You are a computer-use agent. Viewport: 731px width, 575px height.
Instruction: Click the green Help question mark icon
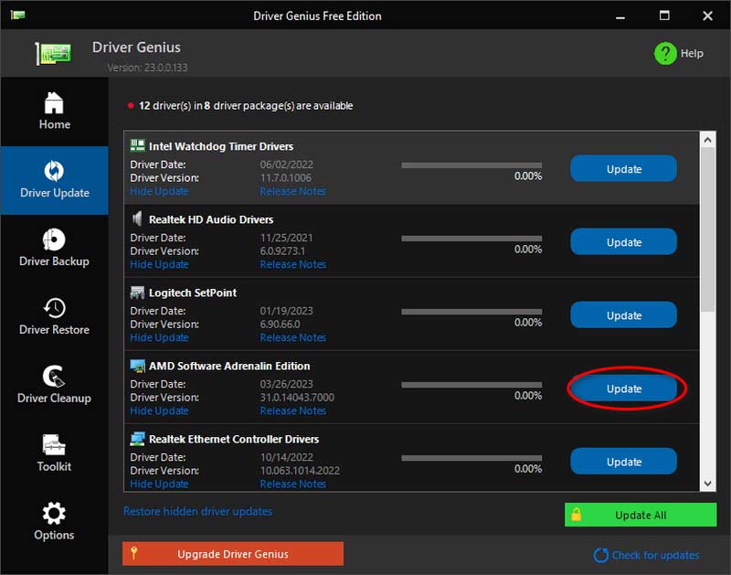tap(665, 53)
